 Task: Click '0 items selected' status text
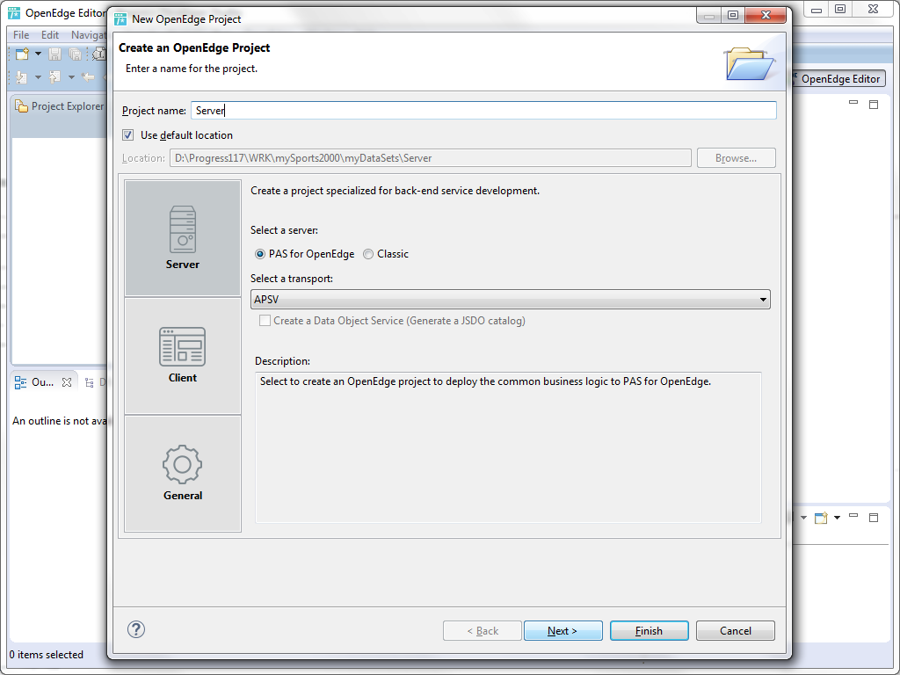47,655
